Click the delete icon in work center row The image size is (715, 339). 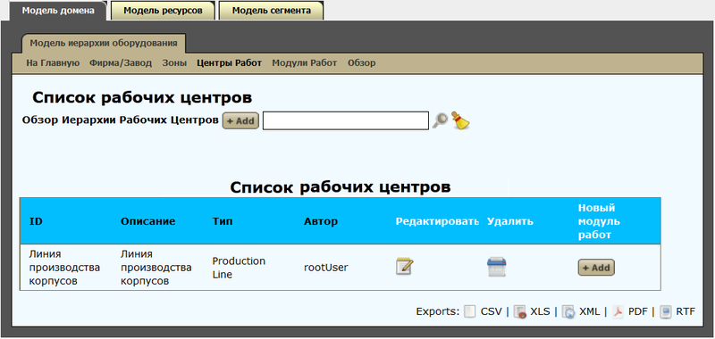(496, 267)
